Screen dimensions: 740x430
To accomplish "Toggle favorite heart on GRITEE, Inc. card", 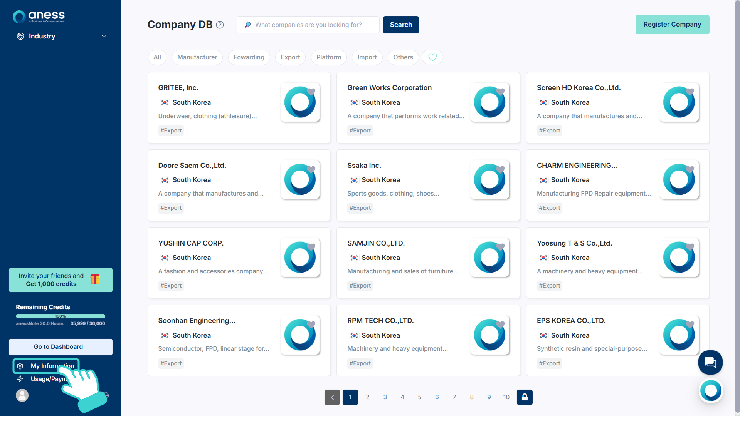I will click(x=311, y=92).
